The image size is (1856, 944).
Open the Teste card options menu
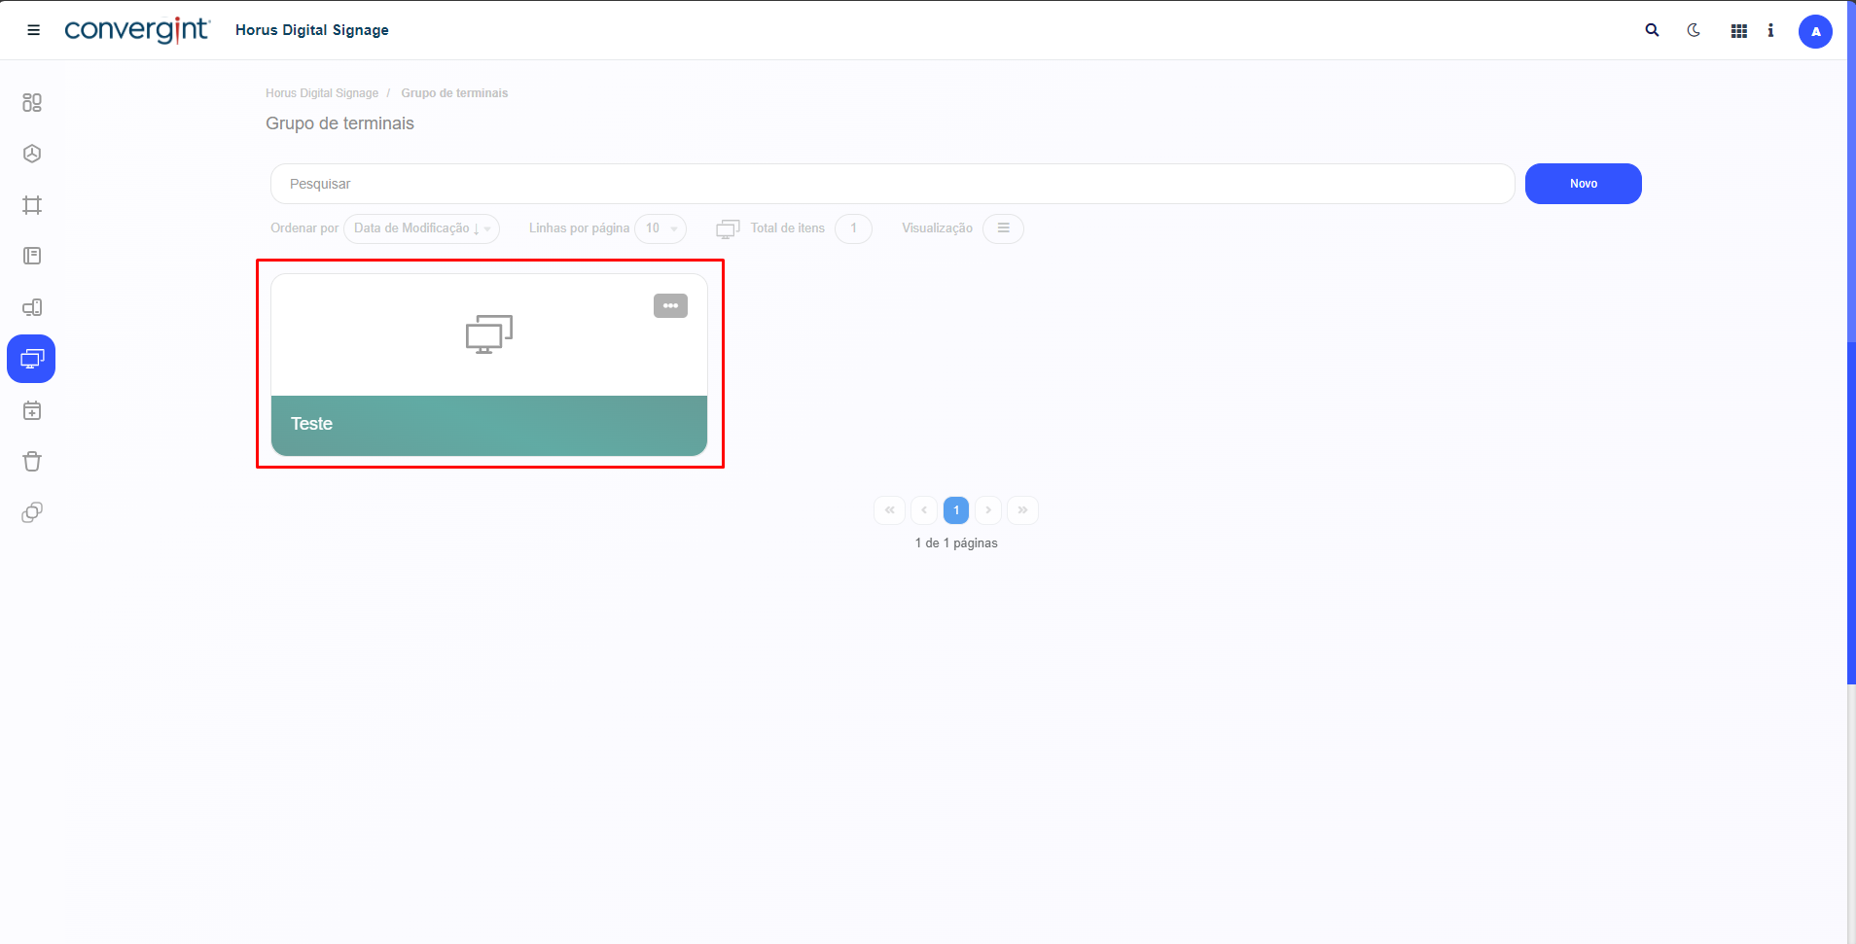[x=670, y=306]
